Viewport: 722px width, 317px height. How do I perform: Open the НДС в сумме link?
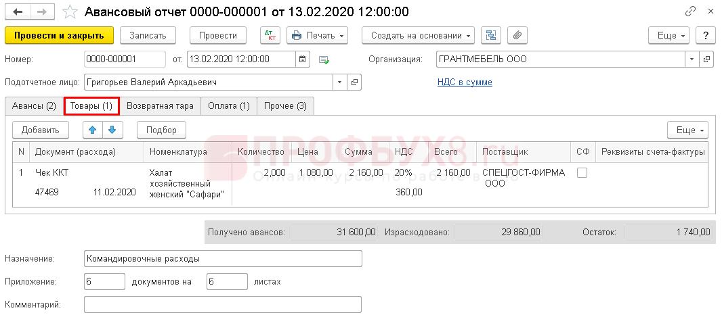pos(465,82)
